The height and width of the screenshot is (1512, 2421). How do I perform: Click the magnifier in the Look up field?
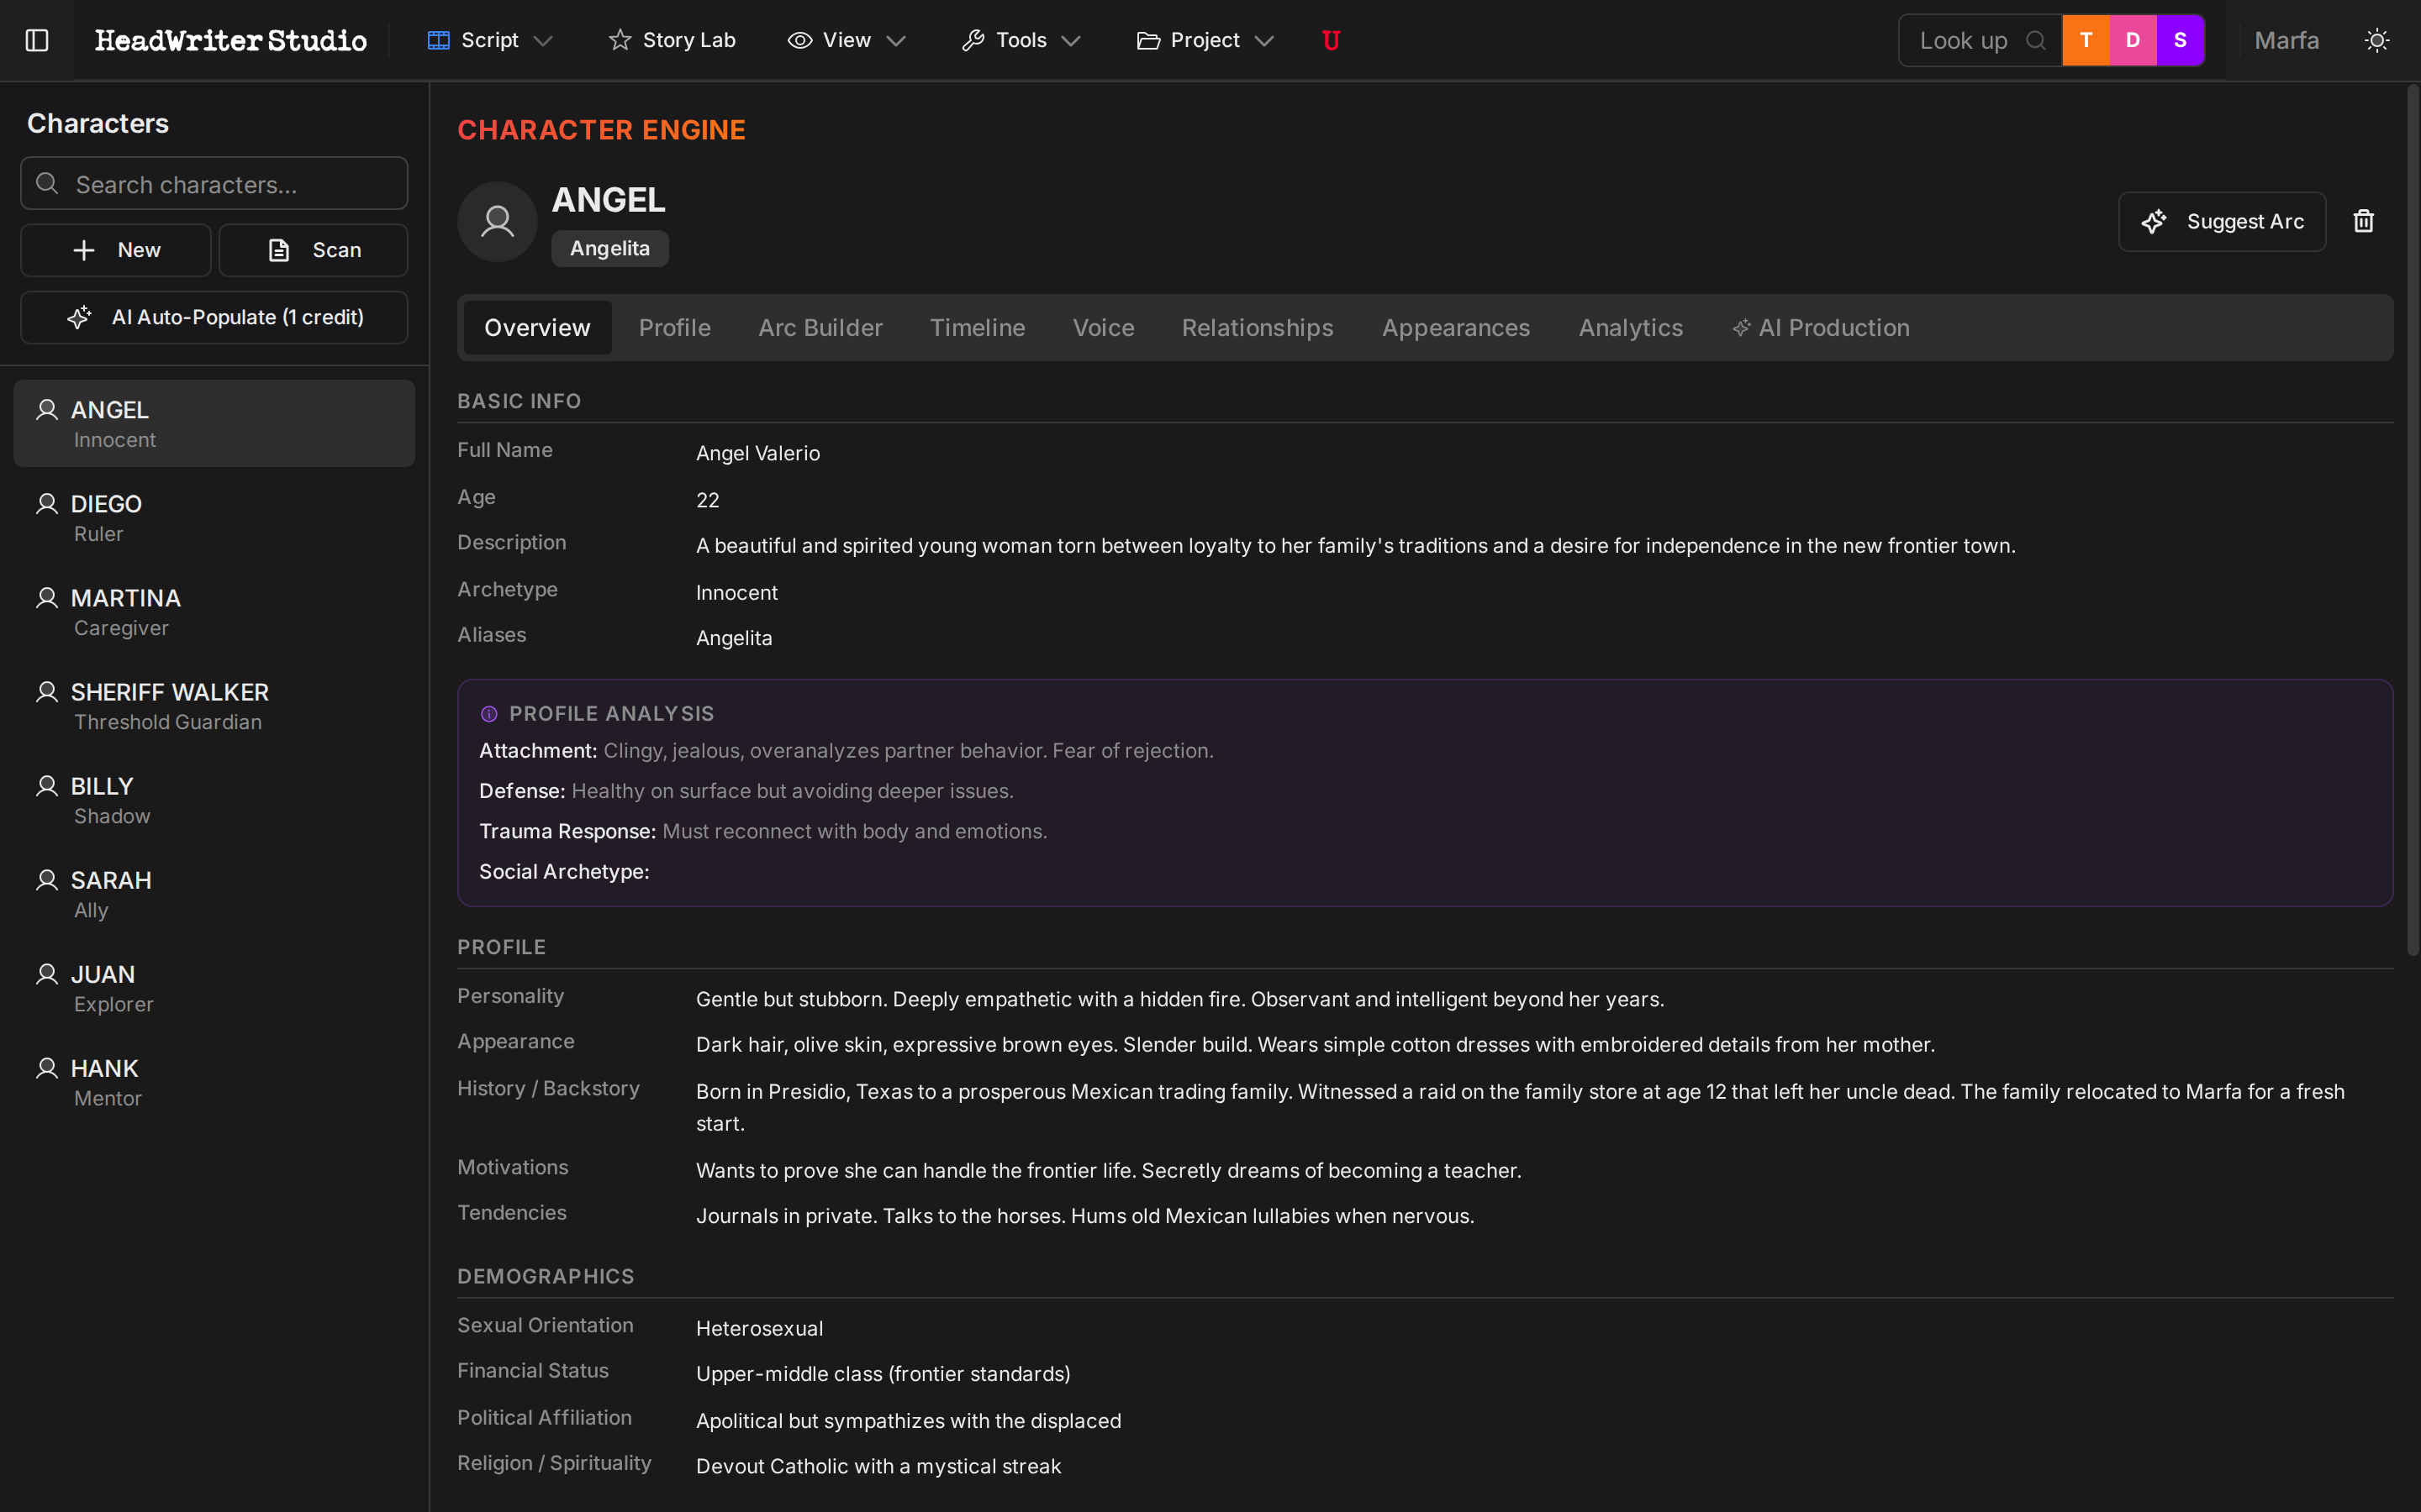2037,40
